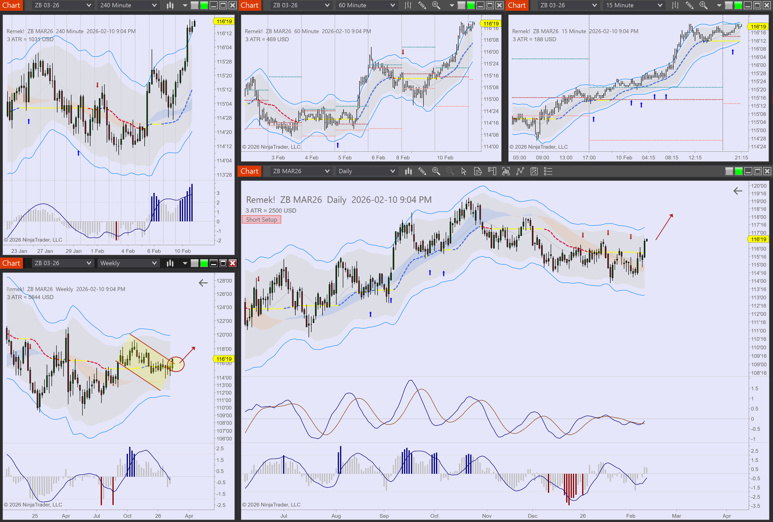Select the drawing tools pencil in Daily chart
Viewport: 773px width, 522px height.
pos(422,171)
